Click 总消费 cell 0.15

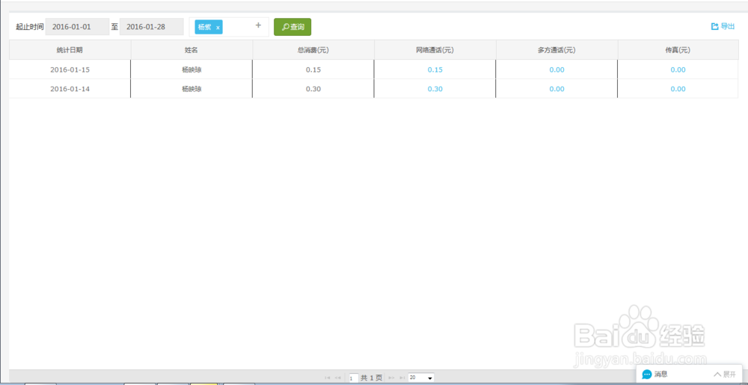point(313,70)
